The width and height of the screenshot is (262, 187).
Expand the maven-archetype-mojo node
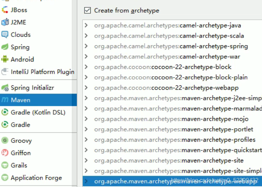tap(86, 119)
